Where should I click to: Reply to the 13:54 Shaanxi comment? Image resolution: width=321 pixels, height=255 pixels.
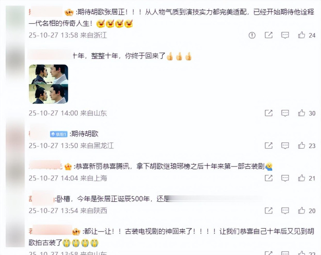click(x=285, y=210)
